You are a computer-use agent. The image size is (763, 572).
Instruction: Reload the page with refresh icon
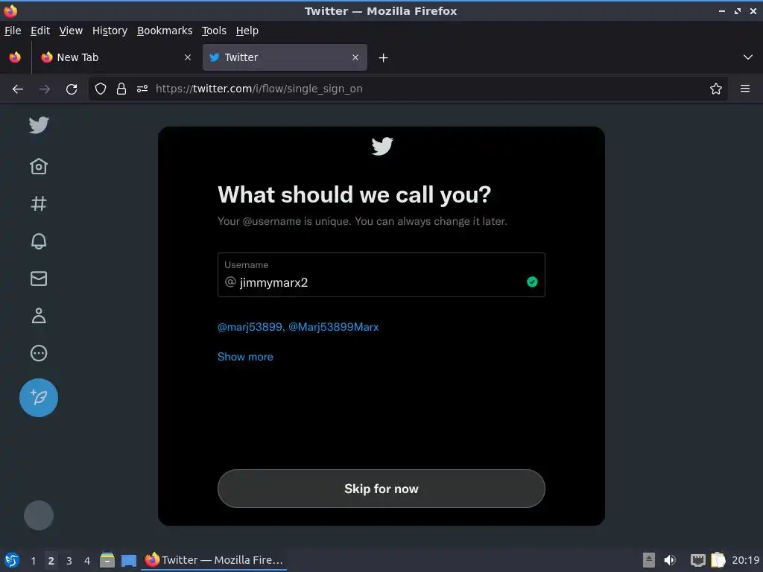[x=72, y=89]
